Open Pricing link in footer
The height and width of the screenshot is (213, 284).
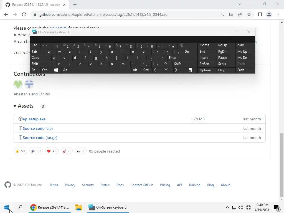click(x=165, y=185)
